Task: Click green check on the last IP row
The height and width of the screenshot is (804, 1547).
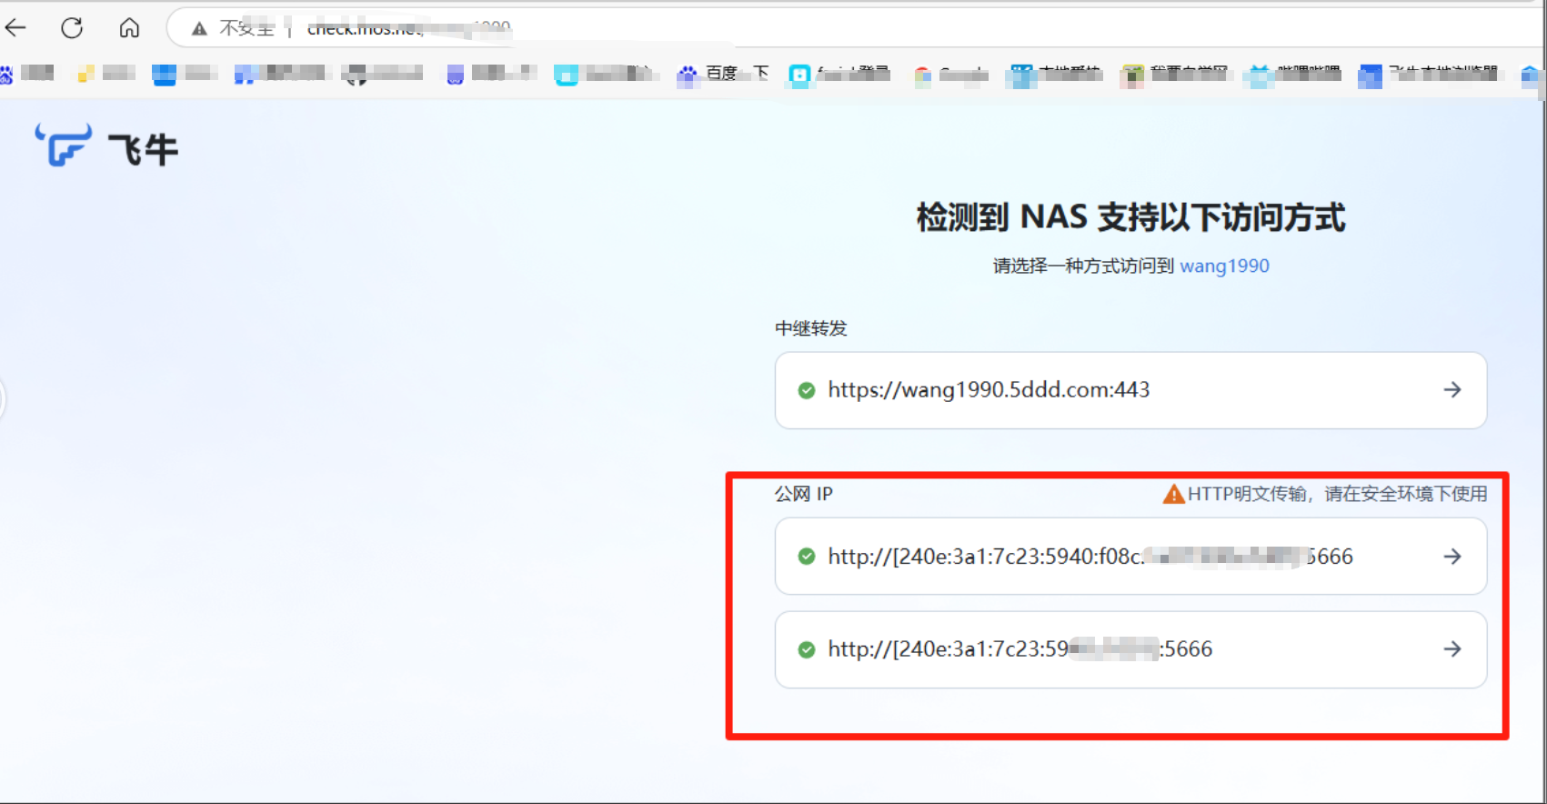Action: tap(806, 649)
